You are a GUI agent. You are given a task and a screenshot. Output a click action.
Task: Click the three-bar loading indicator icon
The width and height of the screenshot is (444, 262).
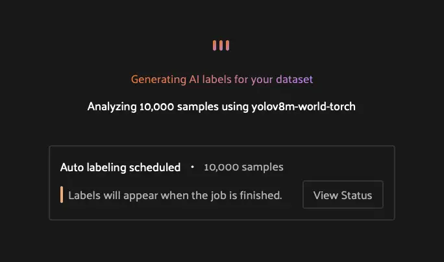pos(221,45)
